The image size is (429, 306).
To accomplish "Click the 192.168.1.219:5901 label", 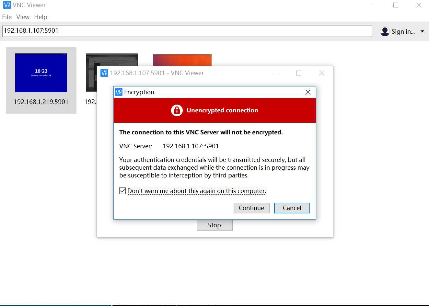I will point(41,102).
